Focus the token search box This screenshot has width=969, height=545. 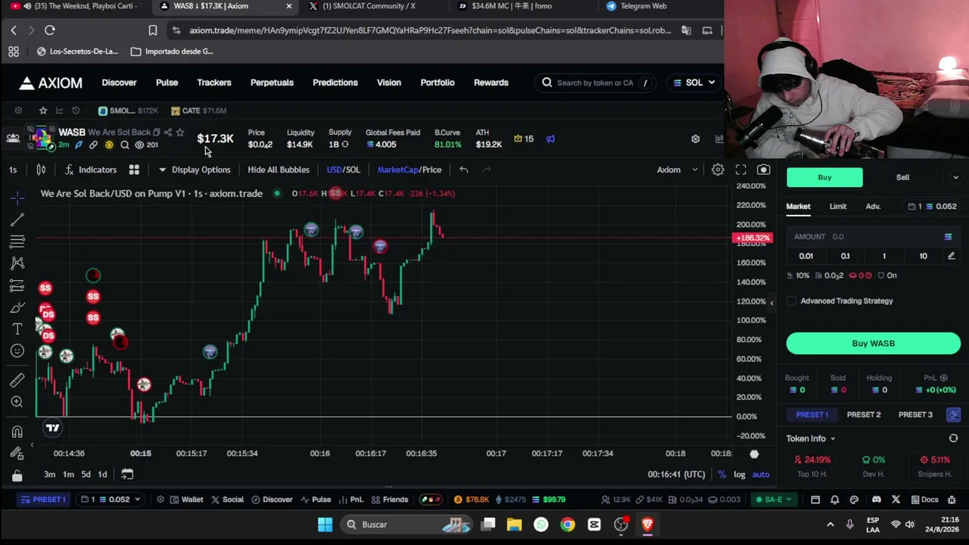point(595,83)
